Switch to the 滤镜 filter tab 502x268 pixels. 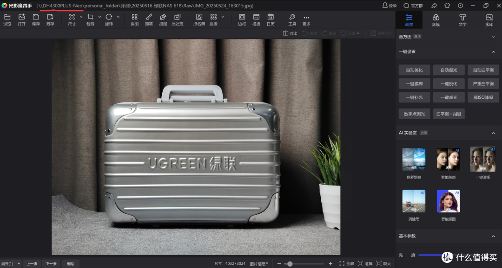pyautogui.click(x=436, y=20)
